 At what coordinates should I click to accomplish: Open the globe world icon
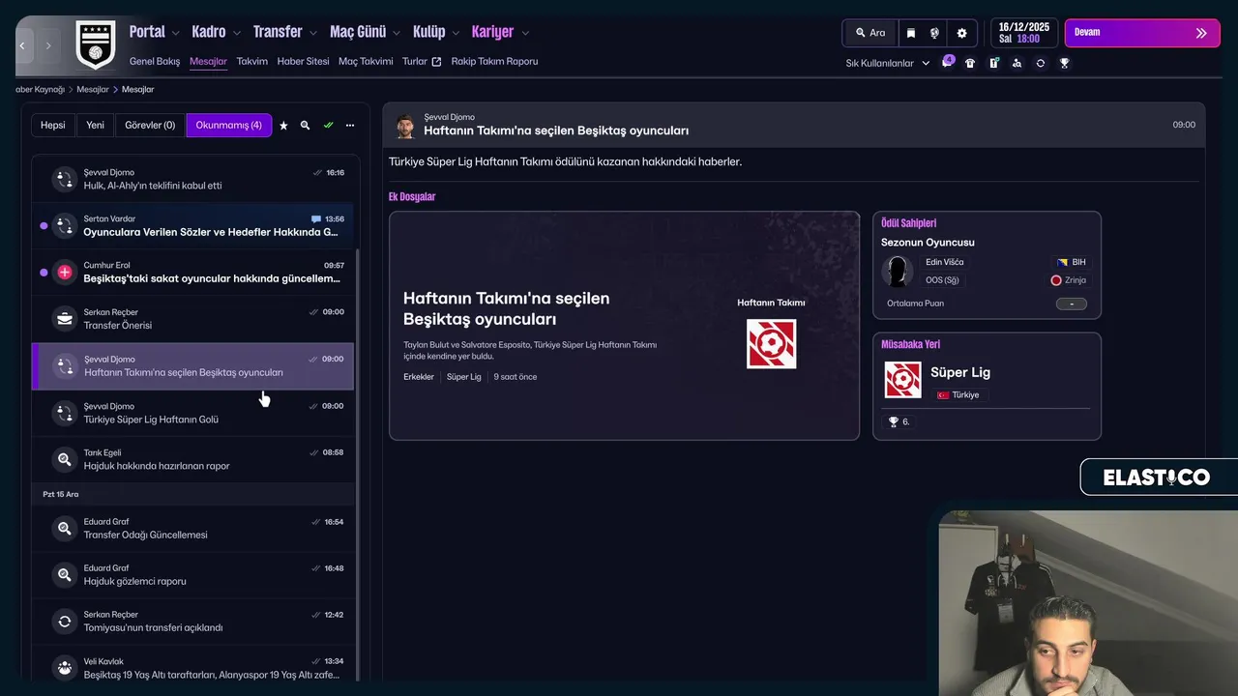pyautogui.click(x=934, y=33)
